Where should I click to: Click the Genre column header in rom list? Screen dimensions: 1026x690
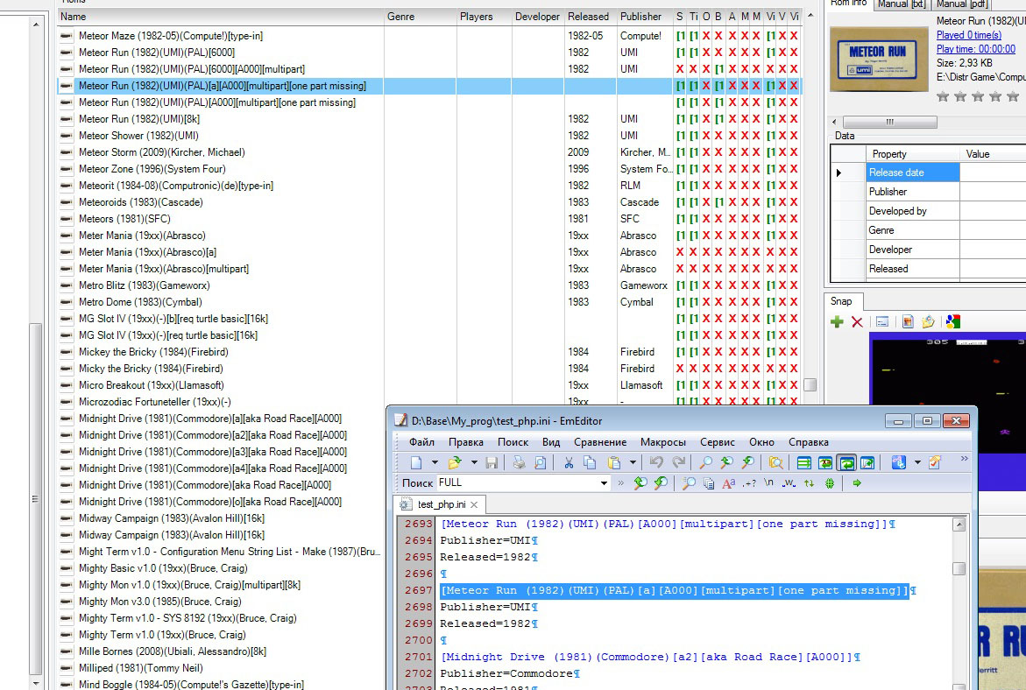click(x=420, y=17)
